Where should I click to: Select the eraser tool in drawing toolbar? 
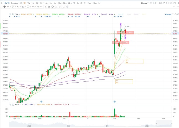(46, 7)
